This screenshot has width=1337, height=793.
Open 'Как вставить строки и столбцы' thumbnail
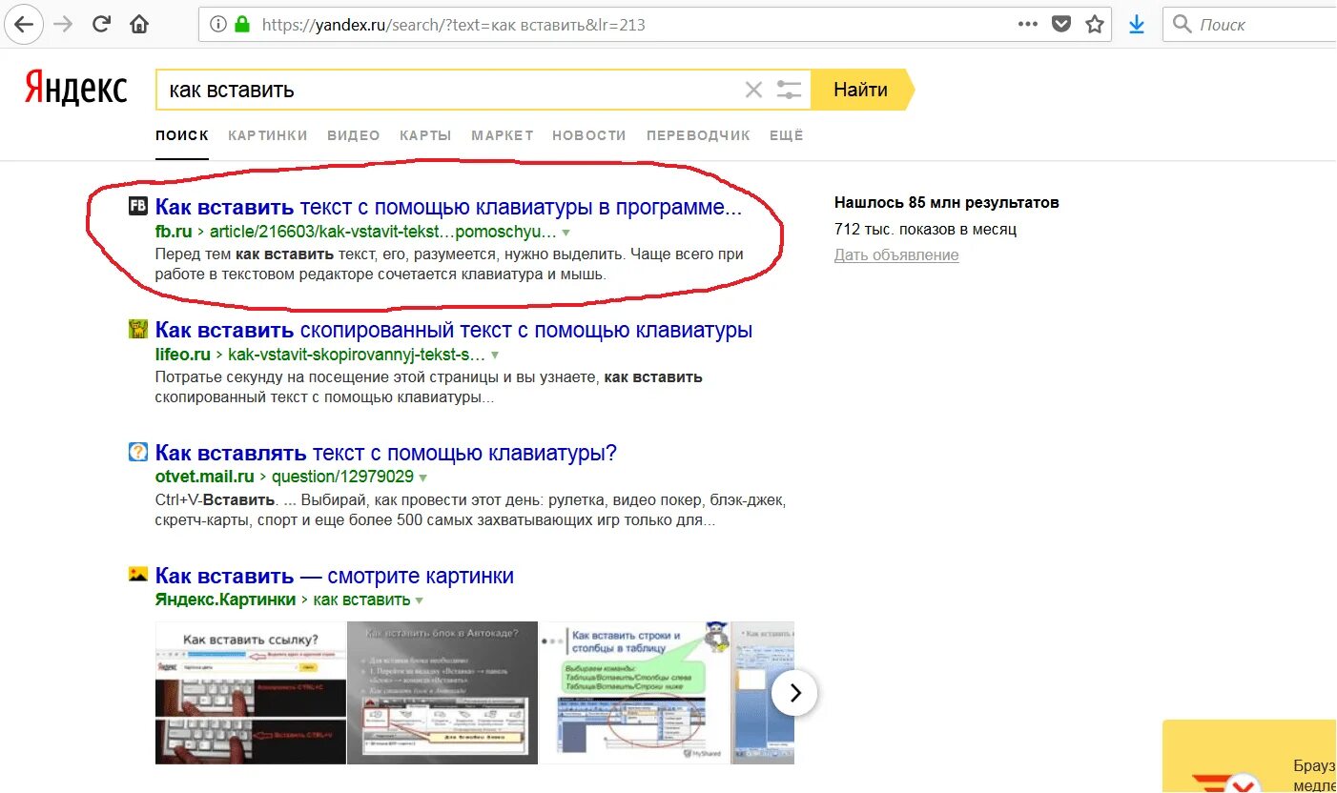coord(634,693)
